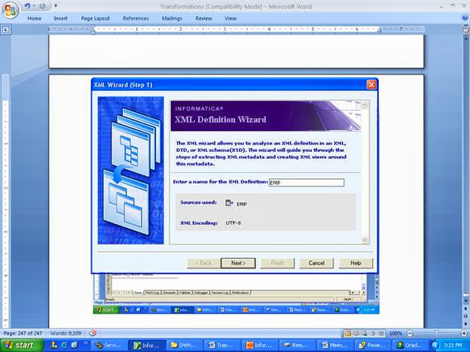Click the right indent marker on ruler

[379, 30]
